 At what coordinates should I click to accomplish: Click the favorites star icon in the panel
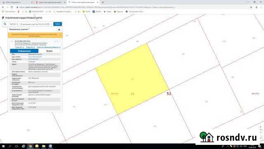click(59, 29)
